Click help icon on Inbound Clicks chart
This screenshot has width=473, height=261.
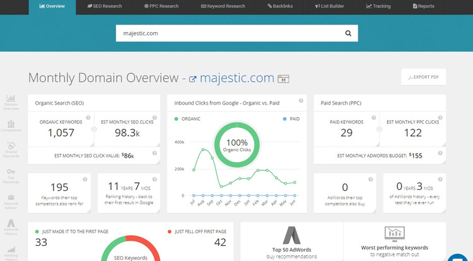coord(301,101)
